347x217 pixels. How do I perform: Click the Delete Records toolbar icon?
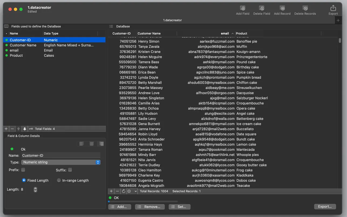(x=305, y=8)
